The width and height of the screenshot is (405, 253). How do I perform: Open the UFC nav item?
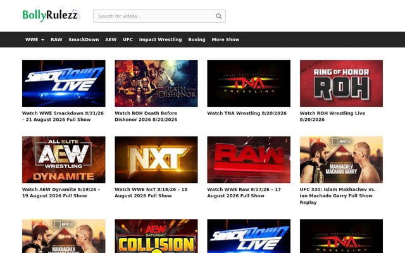pyautogui.click(x=128, y=39)
